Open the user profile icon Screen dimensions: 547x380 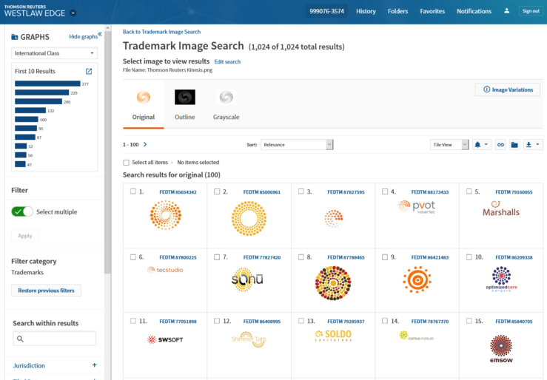pyautogui.click(x=506, y=11)
